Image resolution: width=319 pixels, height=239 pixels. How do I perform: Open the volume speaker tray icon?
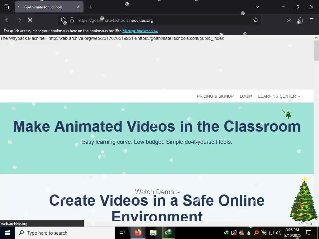coord(279,233)
